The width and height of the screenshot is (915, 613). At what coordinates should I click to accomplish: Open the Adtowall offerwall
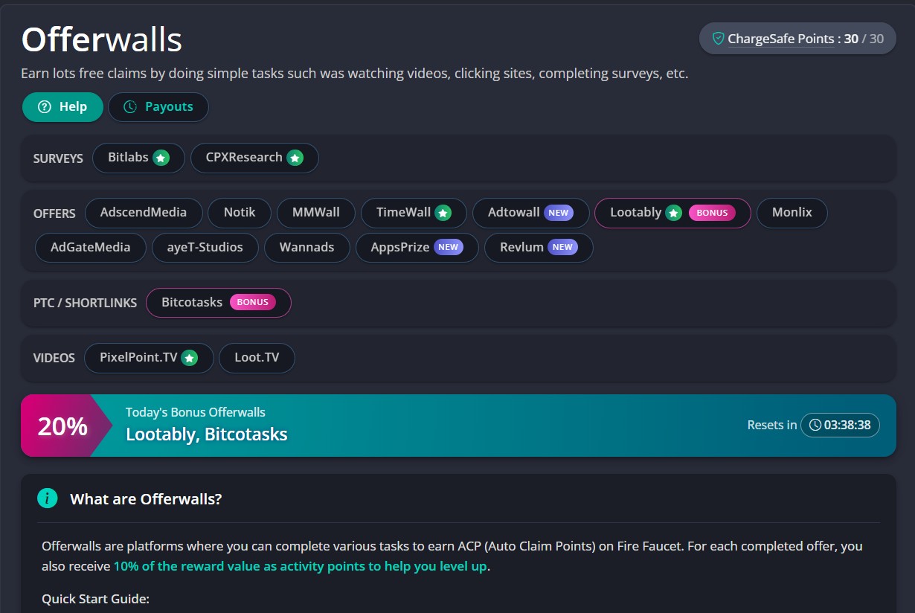tap(531, 213)
